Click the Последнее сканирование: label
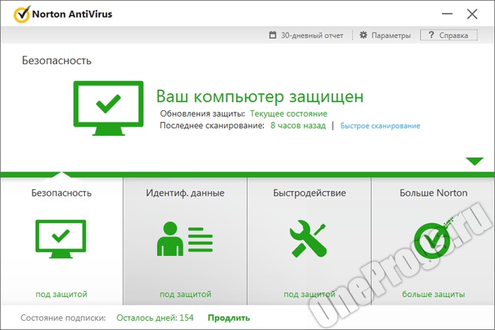Image resolution: width=495 pixels, height=330 pixels. pyautogui.click(x=212, y=126)
